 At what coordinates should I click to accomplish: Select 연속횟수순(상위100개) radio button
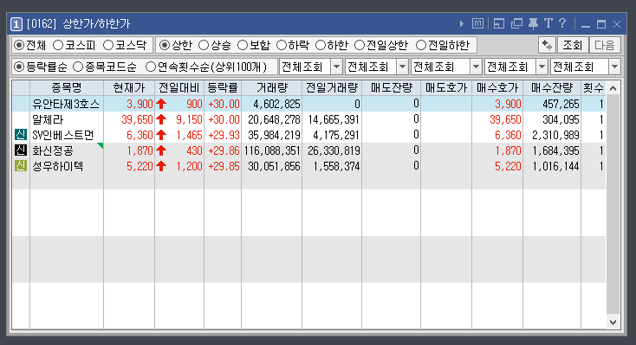click(151, 67)
